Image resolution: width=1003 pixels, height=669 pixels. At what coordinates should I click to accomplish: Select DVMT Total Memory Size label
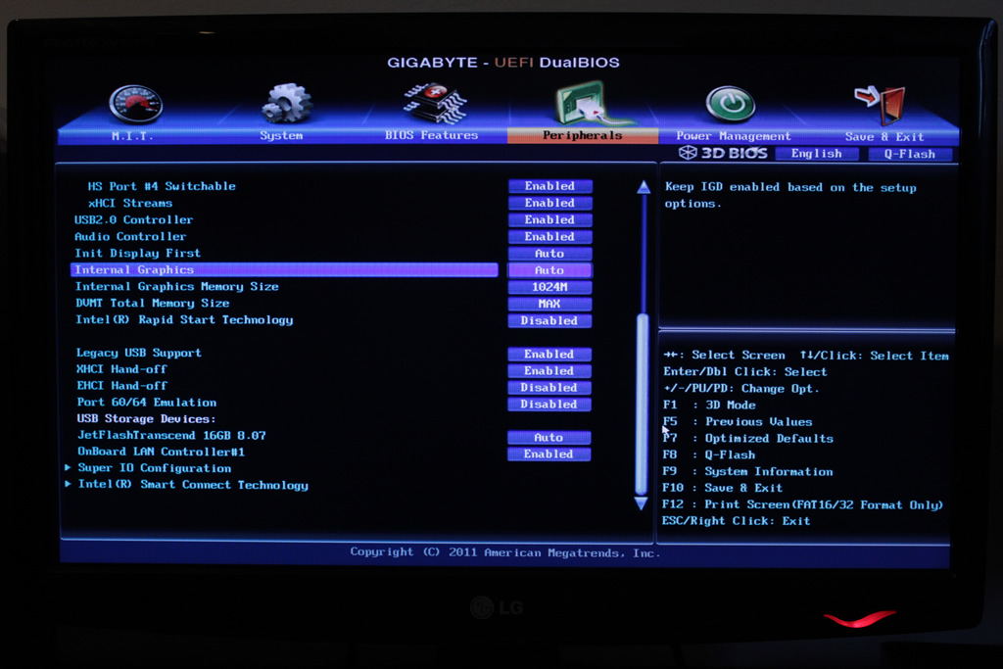152,304
